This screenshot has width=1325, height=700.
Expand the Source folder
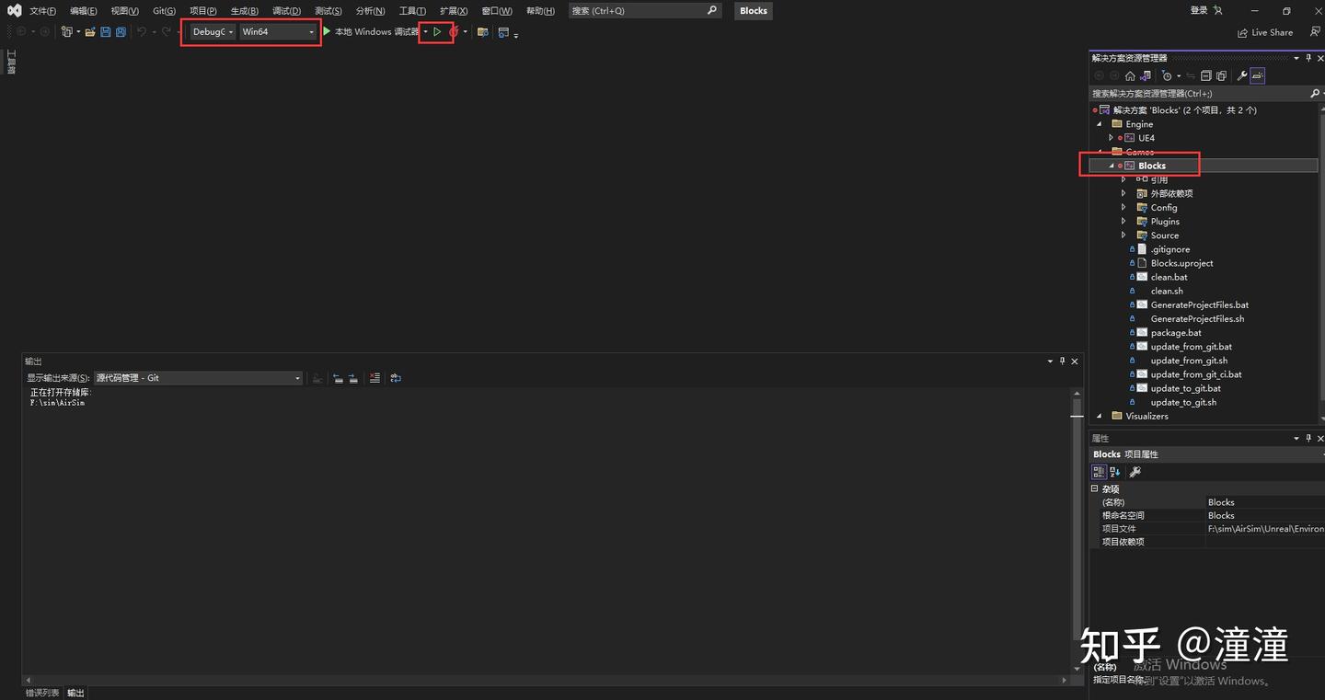click(1123, 235)
